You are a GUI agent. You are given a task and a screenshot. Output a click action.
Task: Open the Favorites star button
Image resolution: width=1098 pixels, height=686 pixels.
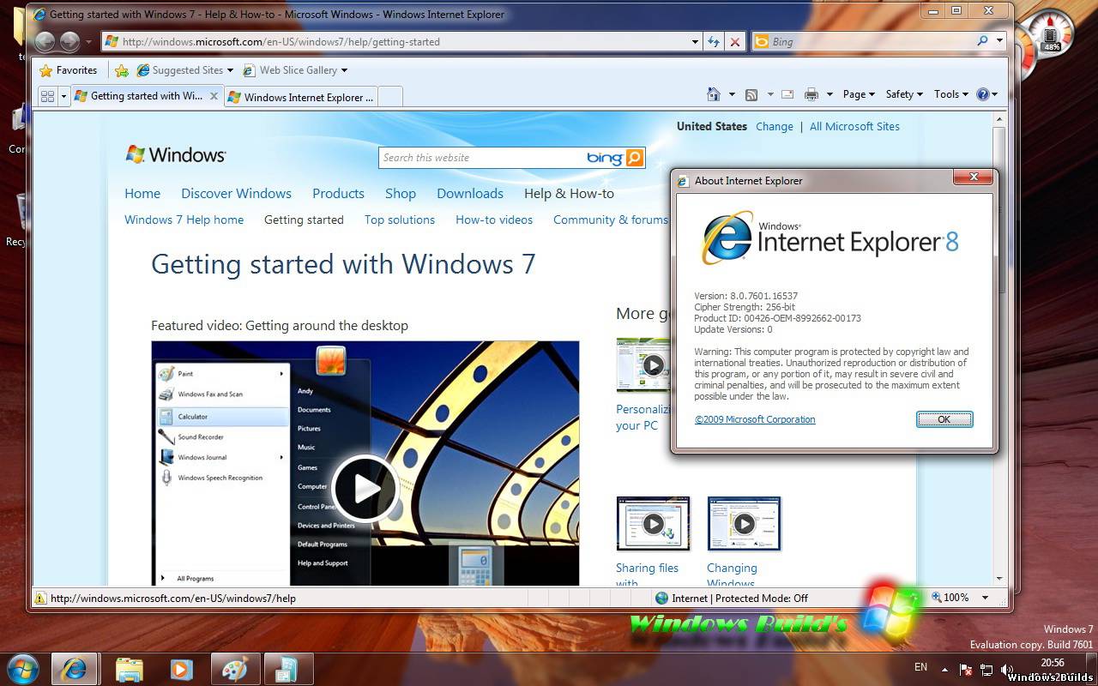pyautogui.click(x=69, y=70)
